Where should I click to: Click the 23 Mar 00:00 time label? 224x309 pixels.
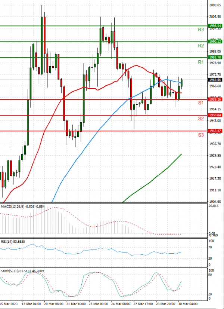[98, 304]
